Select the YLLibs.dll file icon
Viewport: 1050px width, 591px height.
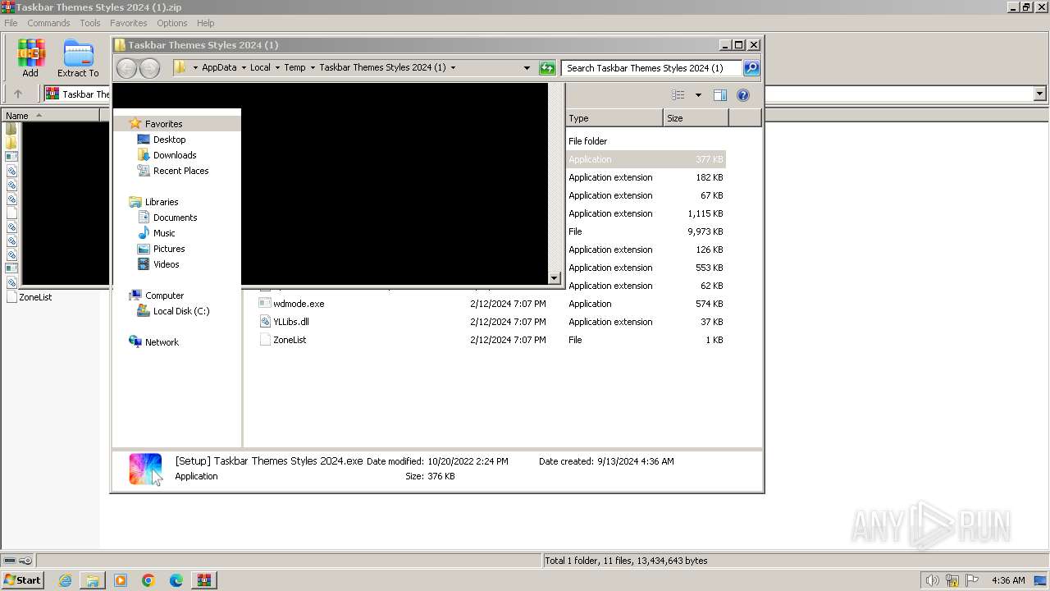pos(265,322)
